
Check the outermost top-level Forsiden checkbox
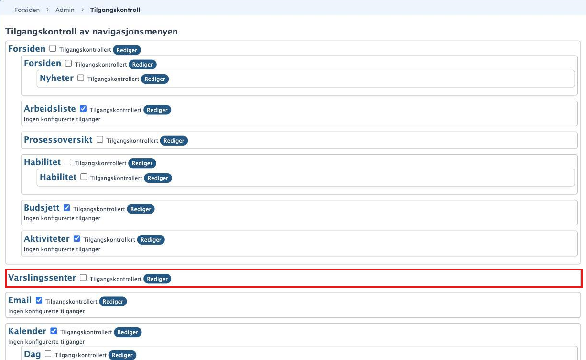point(53,48)
